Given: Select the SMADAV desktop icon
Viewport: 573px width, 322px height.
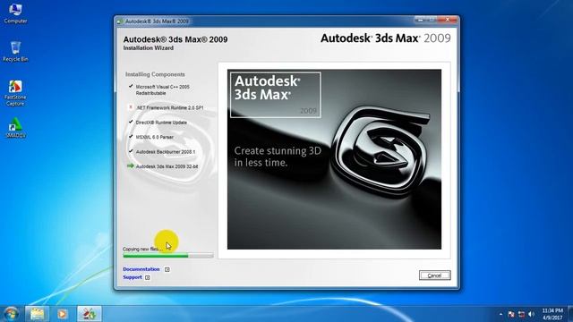Looking at the screenshot, I should (15, 127).
